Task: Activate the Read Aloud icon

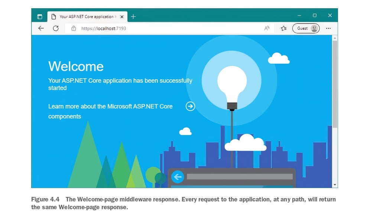Action: pos(267,28)
